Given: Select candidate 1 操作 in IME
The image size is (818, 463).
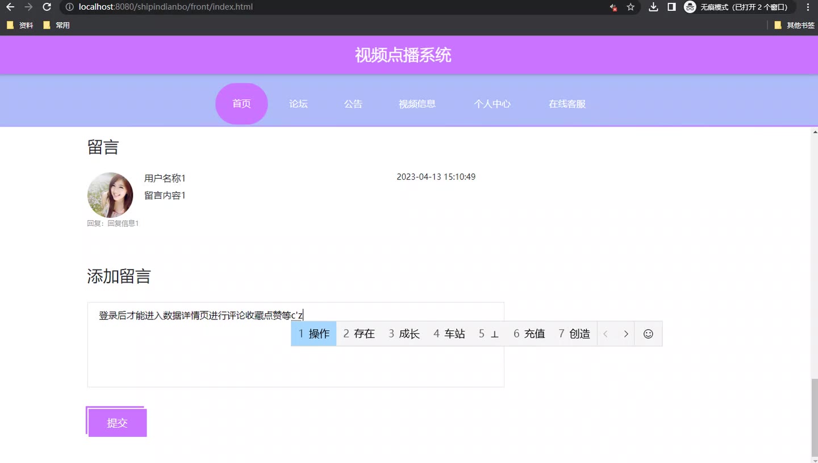Looking at the screenshot, I should point(314,334).
